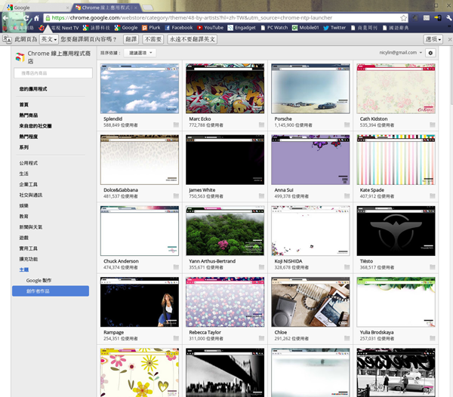Image resolution: width=453 pixels, height=397 pixels.
Task: Select 擴充功能 category in the sidebar
Action: 29,260
